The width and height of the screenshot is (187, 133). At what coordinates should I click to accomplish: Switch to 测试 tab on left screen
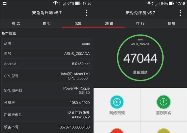pos(16,23)
